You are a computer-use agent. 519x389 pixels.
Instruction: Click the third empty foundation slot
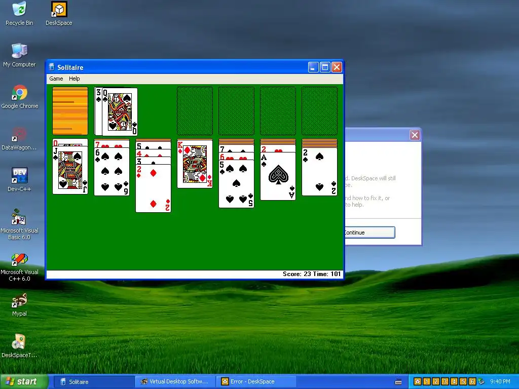278,111
